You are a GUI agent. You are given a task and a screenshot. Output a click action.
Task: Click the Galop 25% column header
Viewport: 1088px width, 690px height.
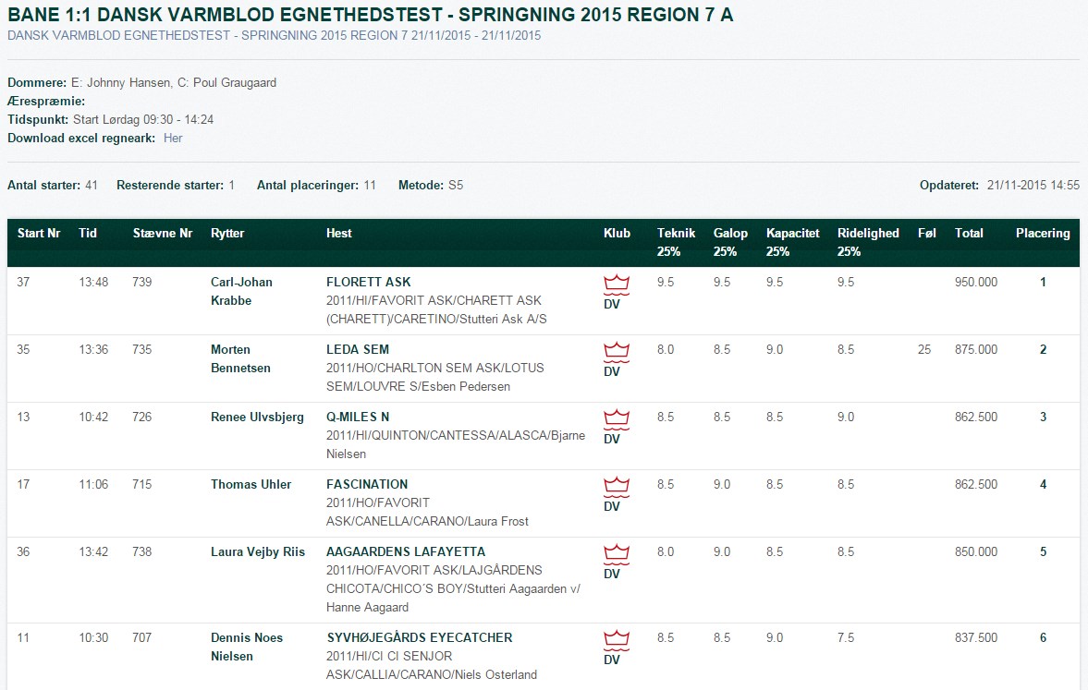pos(730,242)
